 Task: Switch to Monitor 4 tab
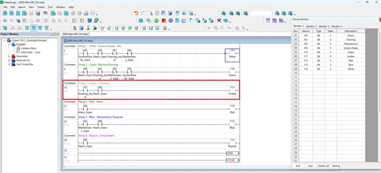coord(337,26)
